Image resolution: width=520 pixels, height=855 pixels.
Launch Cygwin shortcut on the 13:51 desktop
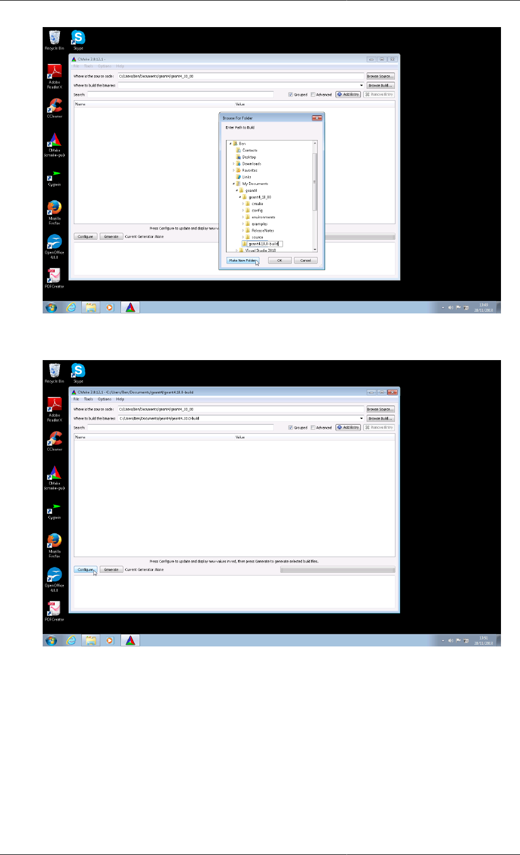(54, 509)
